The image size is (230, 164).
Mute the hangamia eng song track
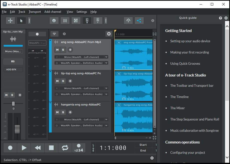pos(57,112)
